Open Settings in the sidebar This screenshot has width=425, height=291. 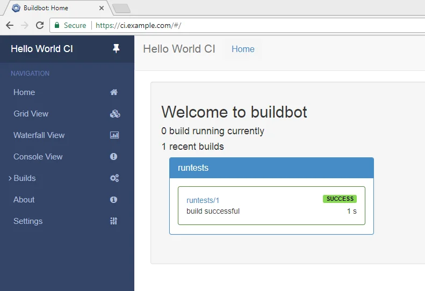point(28,221)
